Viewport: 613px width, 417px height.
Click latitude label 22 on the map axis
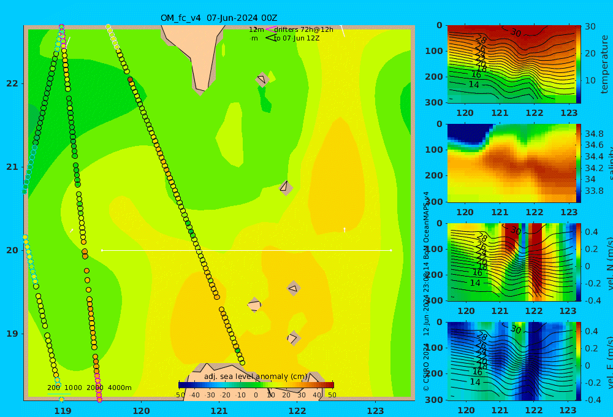click(12, 83)
